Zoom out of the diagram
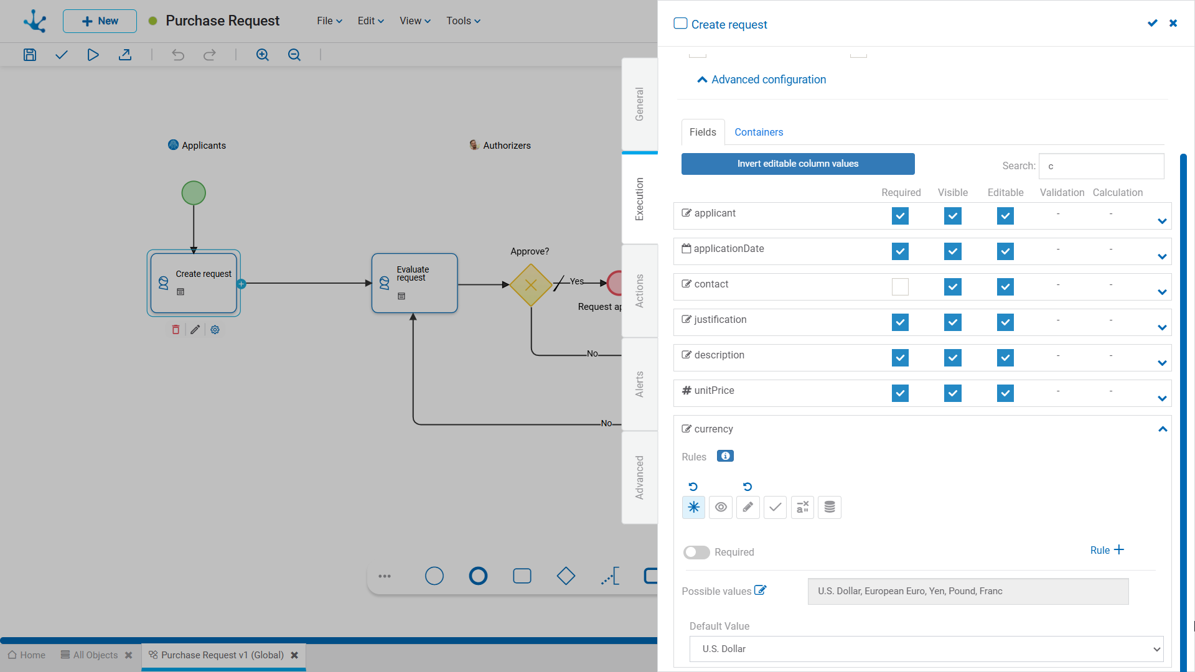The height and width of the screenshot is (672, 1195). point(294,55)
